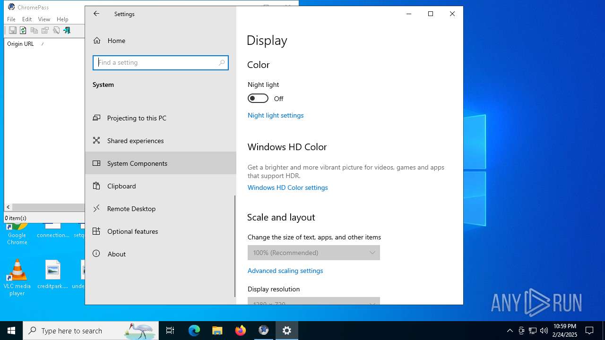
Task: Launch Firefox from taskbar
Action: pos(241,331)
